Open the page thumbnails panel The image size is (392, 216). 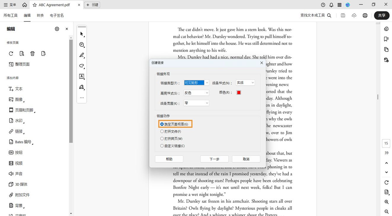click(x=386, y=49)
